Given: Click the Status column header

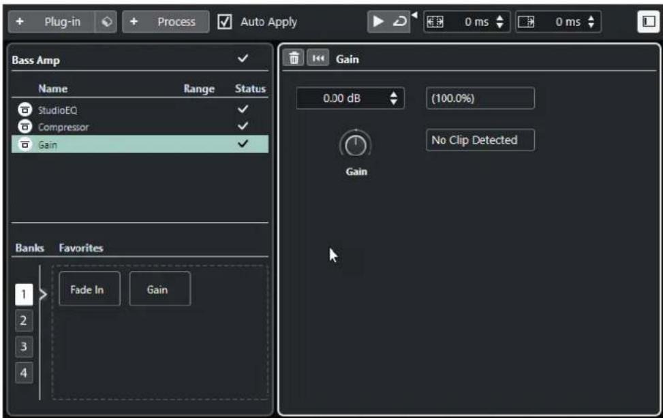Looking at the screenshot, I should click(x=250, y=89).
